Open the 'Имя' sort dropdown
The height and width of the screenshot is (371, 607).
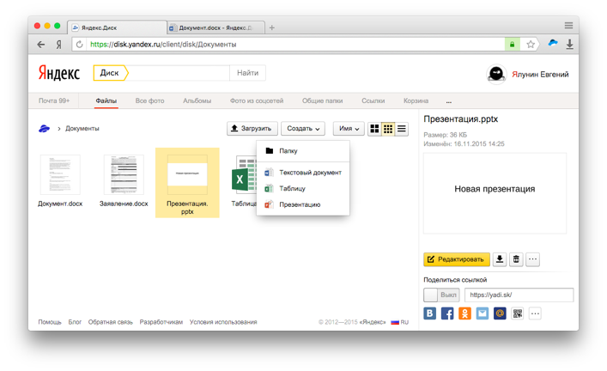point(349,129)
